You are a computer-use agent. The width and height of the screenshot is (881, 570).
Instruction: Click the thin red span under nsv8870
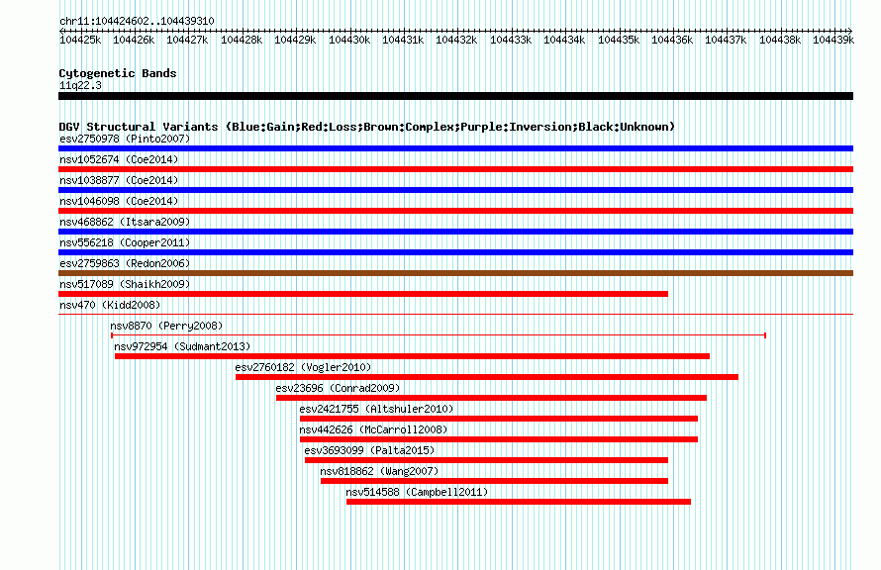pos(439,335)
